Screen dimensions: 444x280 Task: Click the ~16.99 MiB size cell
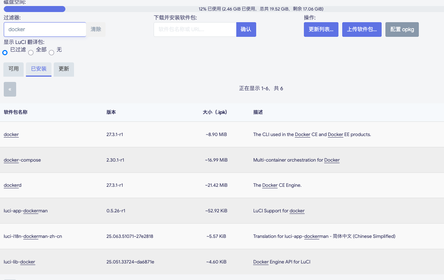(216, 160)
